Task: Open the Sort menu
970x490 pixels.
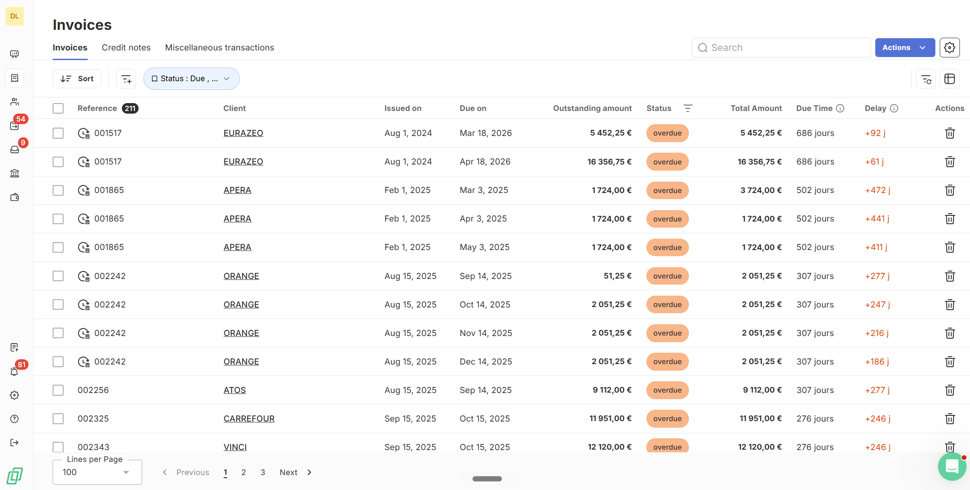Action: point(77,79)
